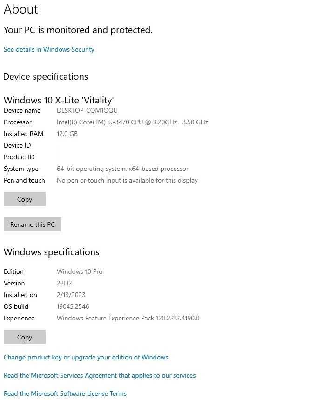Click Your PC is monitored and protected text
The height and width of the screenshot is (400, 324).
click(78, 30)
